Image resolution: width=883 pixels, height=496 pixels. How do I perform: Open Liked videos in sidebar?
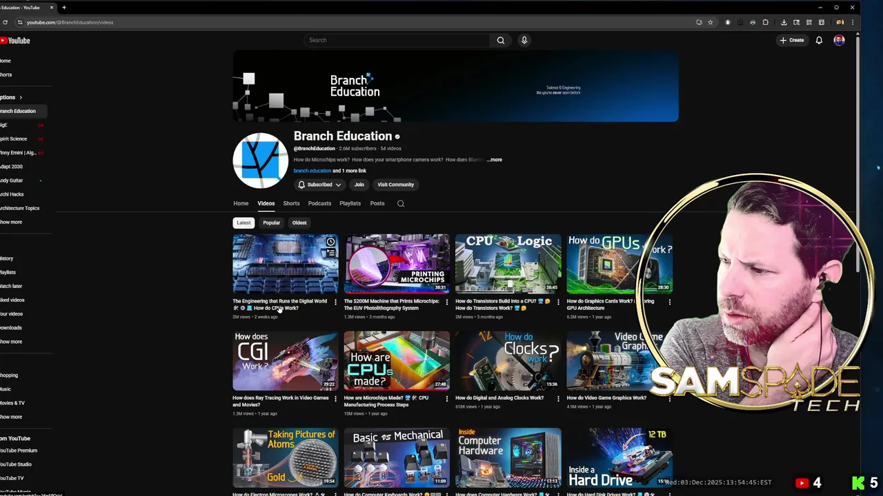pyautogui.click(x=12, y=300)
